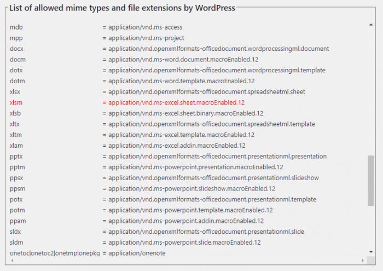383x271 pixels.
Task: Click the horizontal scrollbar left arrow
Action: click(12, 260)
